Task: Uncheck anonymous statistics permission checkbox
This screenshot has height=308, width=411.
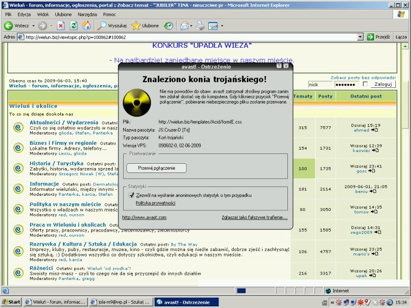Action: click(132, 195)
